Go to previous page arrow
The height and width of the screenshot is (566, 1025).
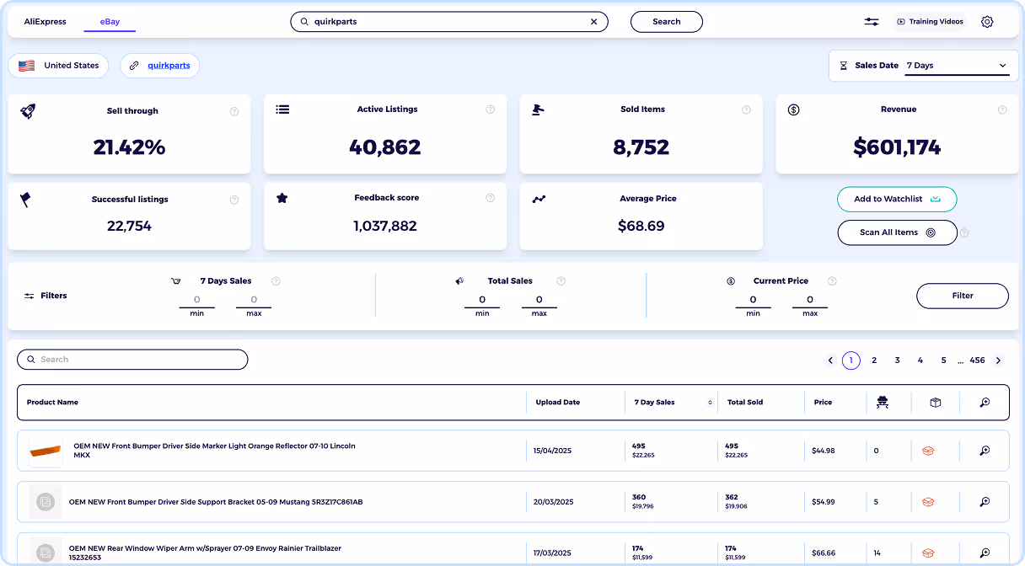pos(830,360)
